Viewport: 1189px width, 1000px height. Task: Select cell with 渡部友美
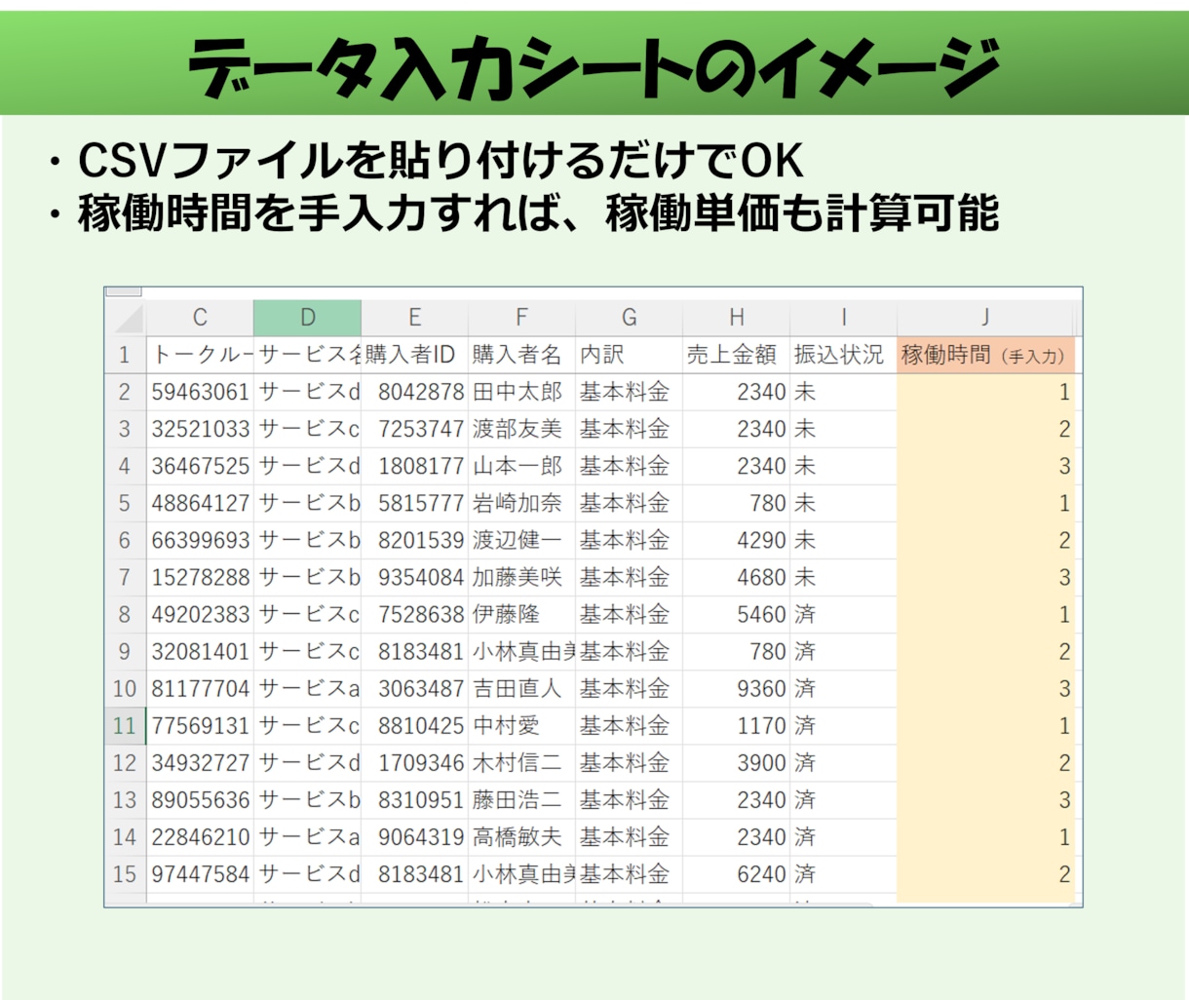coord(521,429)
